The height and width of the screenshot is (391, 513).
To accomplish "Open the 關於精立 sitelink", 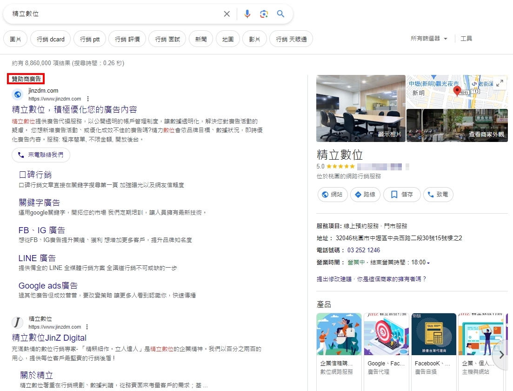I will click(x=36, y=375).
